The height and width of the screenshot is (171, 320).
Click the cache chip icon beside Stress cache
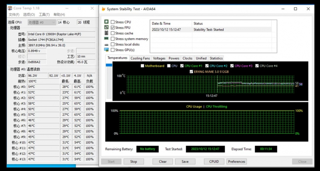[x=106, y=33]
